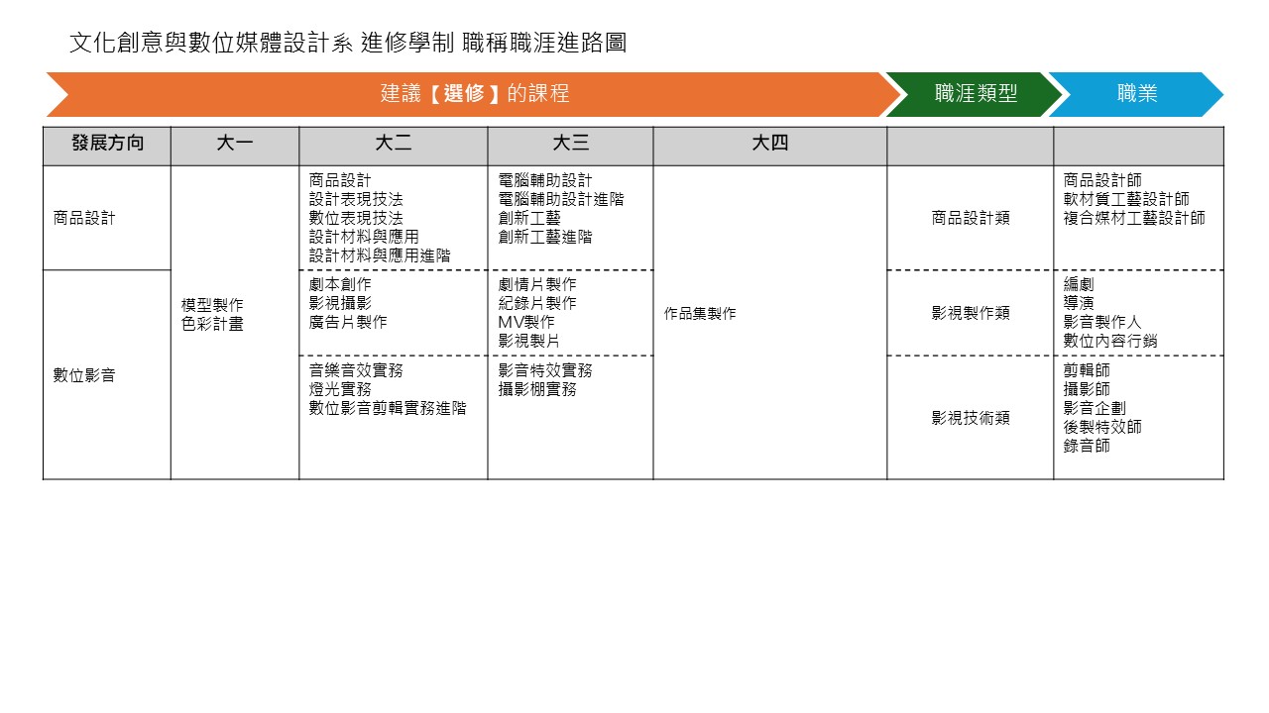Screen dimensions: 1269x713
Task: Click the 大二 column header
Action: pos(392,145)
